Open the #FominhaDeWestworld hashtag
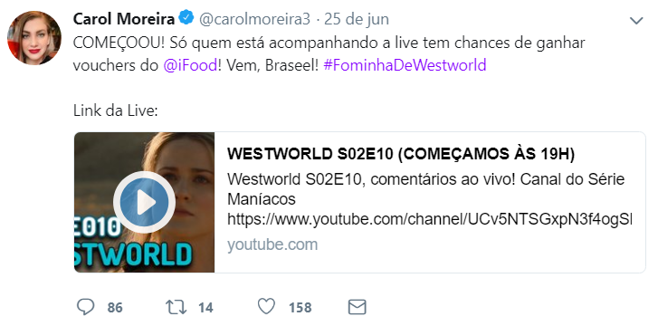Image resolution: width=658 pixels, height=326 pixels. pos(405,65)
